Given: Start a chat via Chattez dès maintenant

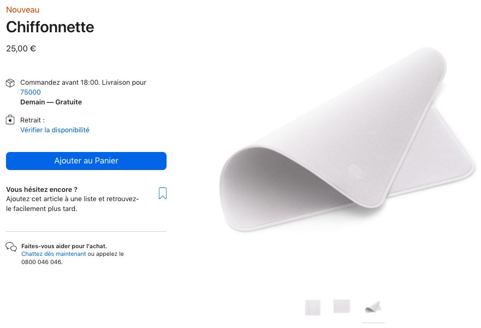Looking at the screenshot, I should pos(54,254).
